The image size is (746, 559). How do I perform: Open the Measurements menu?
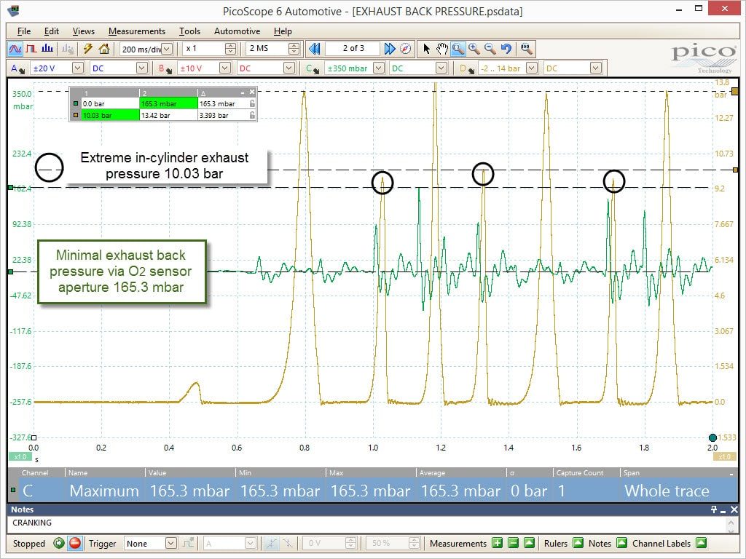(136, 31)
